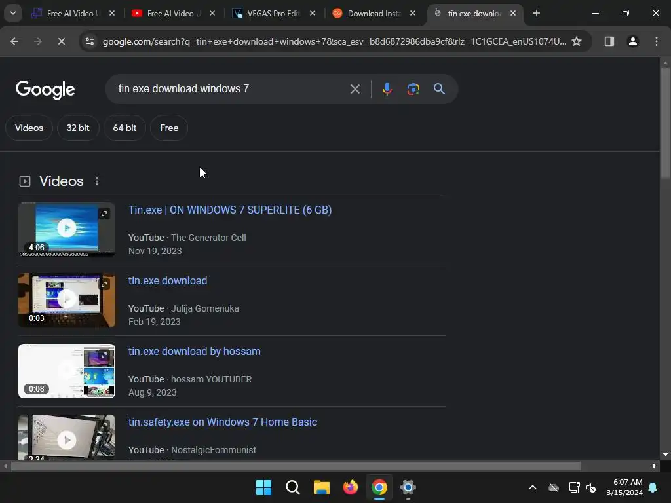Close the Download Insta tab
This screenshot has height=503, width=671.
click(413, 14)
